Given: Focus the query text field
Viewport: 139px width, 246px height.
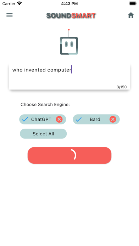Looking at the screenshot, I should pyautogui.click(x=69, y=76).
